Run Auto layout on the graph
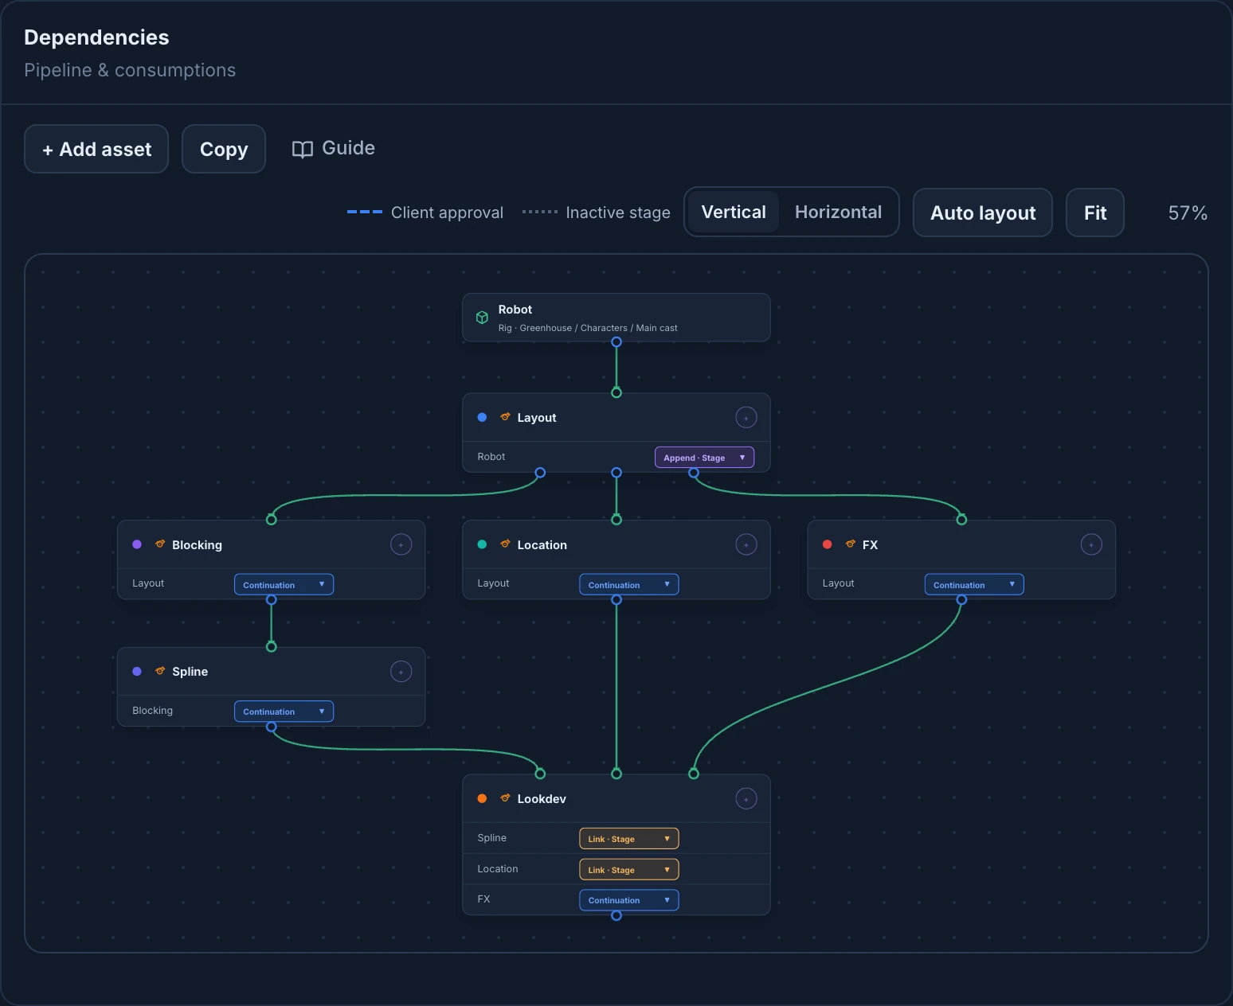This screenshot has height=1006, width=1233. pos(983,213)
